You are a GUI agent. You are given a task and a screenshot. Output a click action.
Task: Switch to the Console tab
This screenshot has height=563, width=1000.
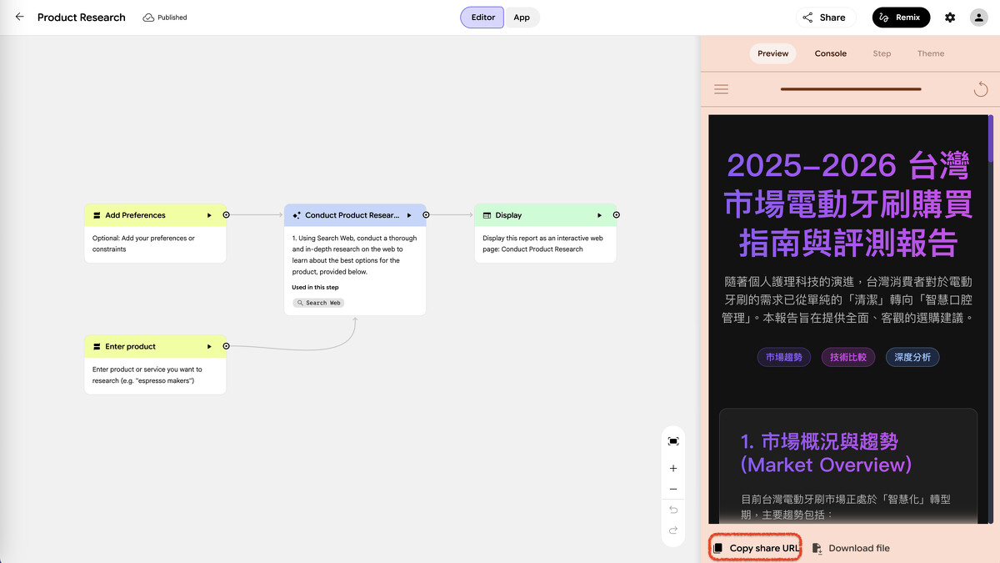[830, 53]
